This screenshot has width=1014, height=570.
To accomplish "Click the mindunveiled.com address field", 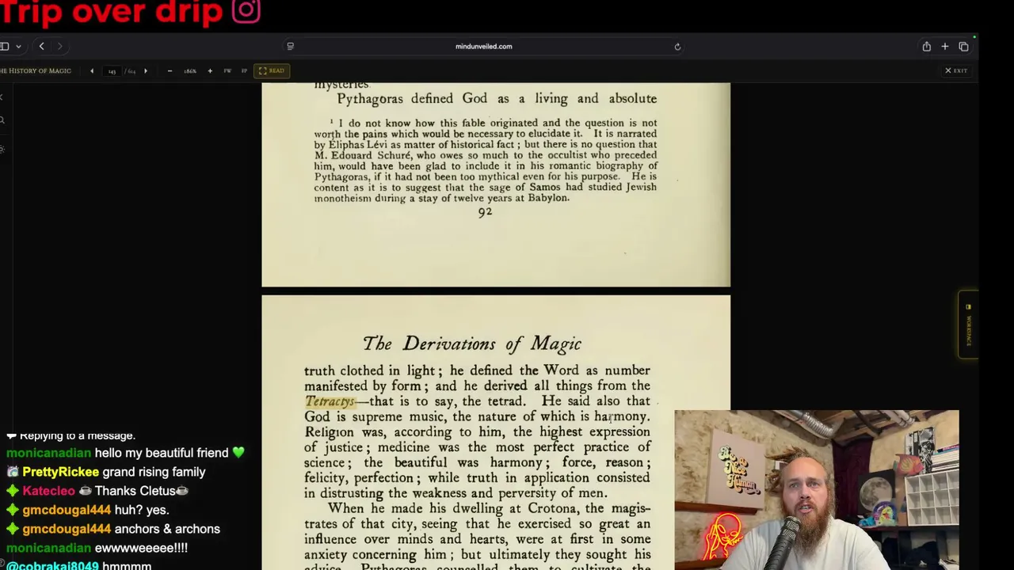I will (483, 47).
